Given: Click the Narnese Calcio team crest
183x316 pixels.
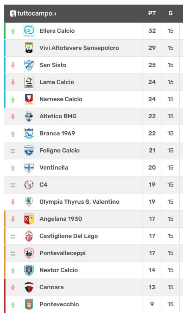Looking at the screenshot, I should point(29,99).
